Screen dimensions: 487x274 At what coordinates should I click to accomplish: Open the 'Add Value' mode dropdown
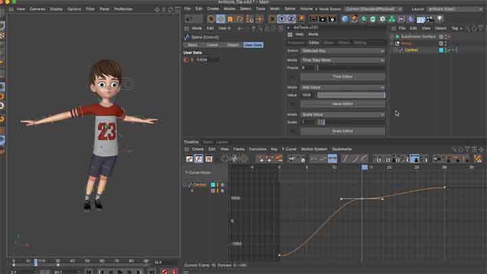pyautogui.click(x=343, y=87)
